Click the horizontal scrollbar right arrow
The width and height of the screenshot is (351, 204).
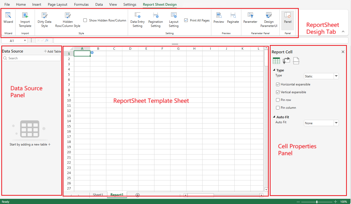click(x=262, y=195)
